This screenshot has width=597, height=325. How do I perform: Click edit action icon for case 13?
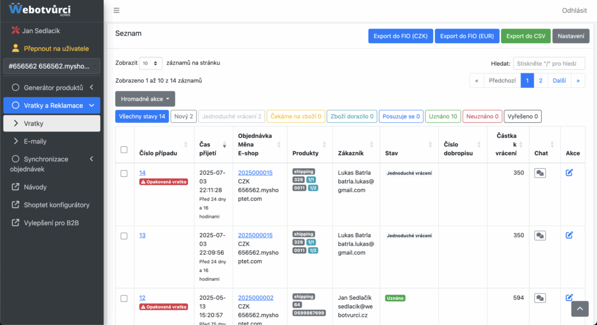[x=569, y=235]
